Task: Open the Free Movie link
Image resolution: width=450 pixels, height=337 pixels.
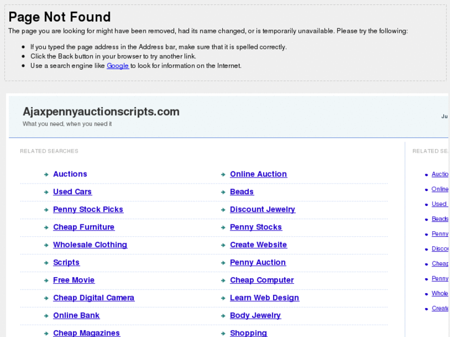Action: [x=74, y=280]
